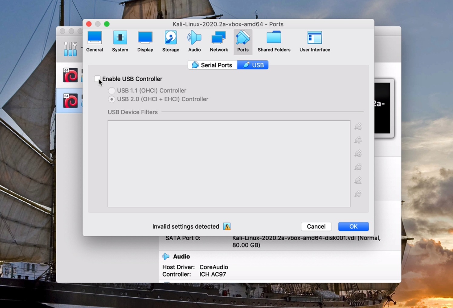Remove selected USB filter (X icon)
The width and height of the screenshot is (453, 308).
click(358, 167)
